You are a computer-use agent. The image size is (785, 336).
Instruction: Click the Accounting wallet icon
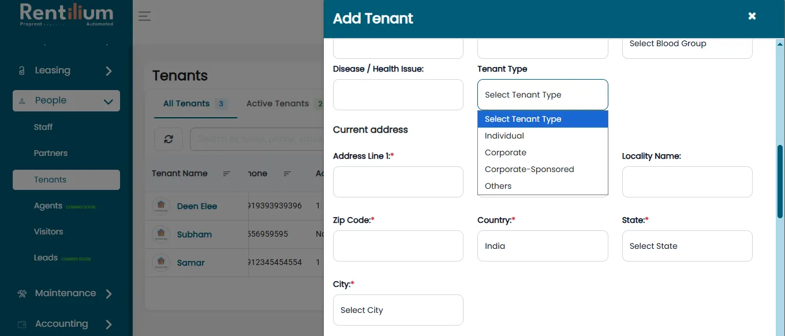click(x=22, y=324)
